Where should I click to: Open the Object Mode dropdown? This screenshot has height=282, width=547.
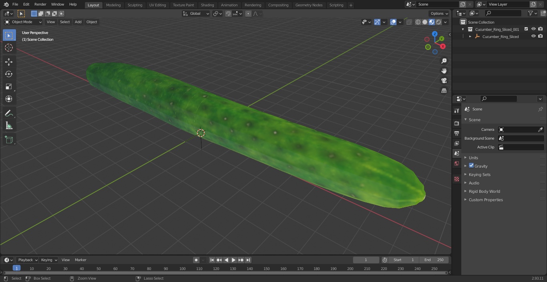pyautogui.click(x=23, y=22)
